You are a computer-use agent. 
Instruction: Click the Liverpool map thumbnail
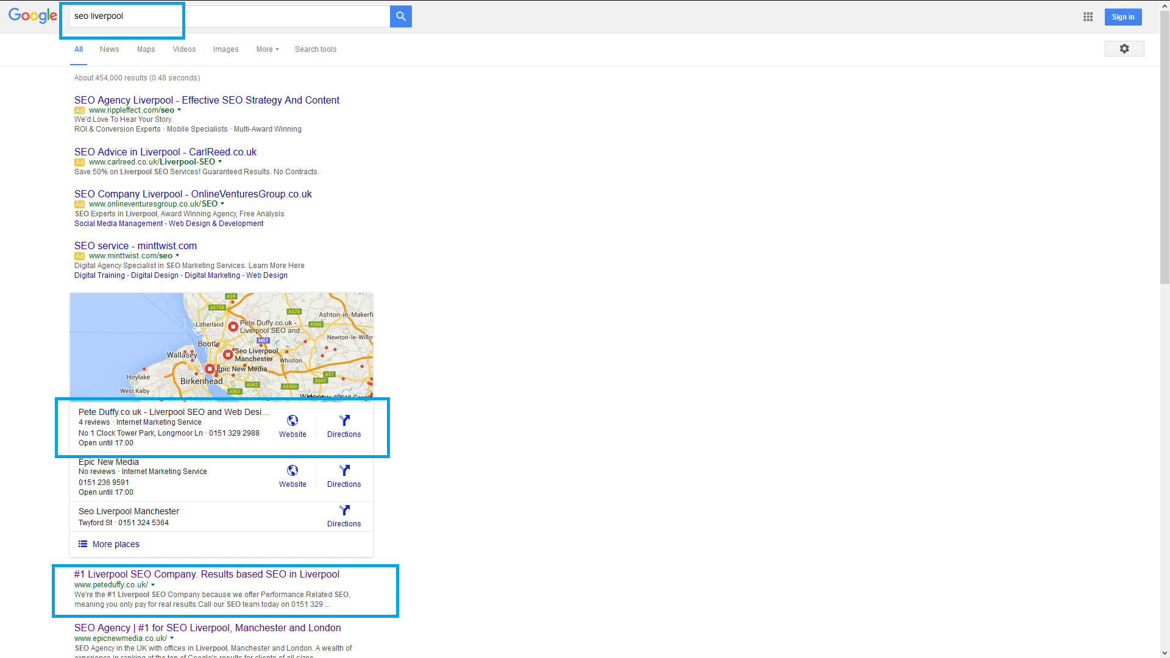click(221, 346)
